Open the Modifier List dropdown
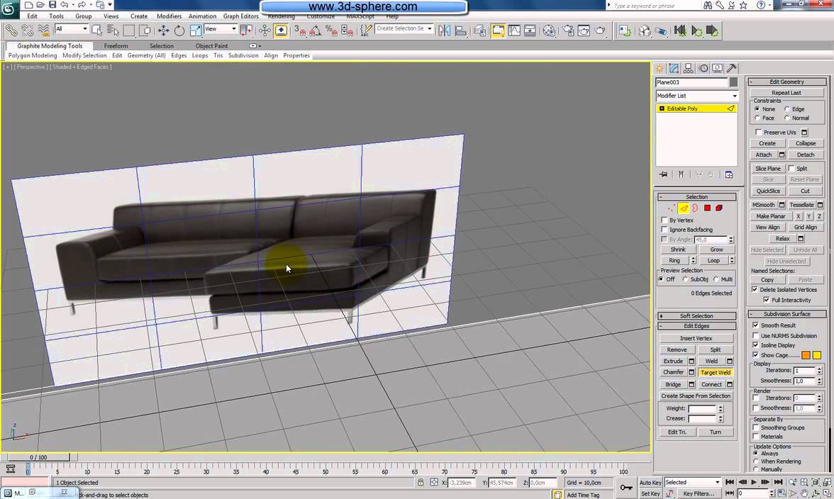 [696, 96]
